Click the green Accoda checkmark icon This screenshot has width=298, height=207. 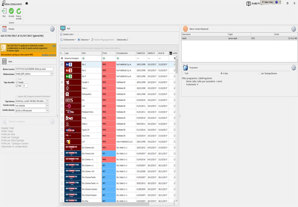tap(11, 11)
